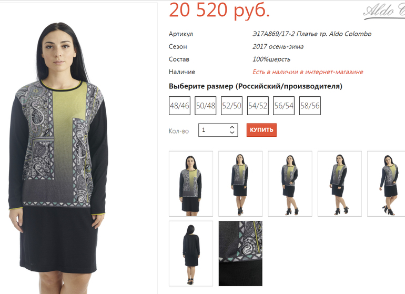Viewport: 405px width, 294px height.
Task: Choose size 58/56
Action: (310, 106)
